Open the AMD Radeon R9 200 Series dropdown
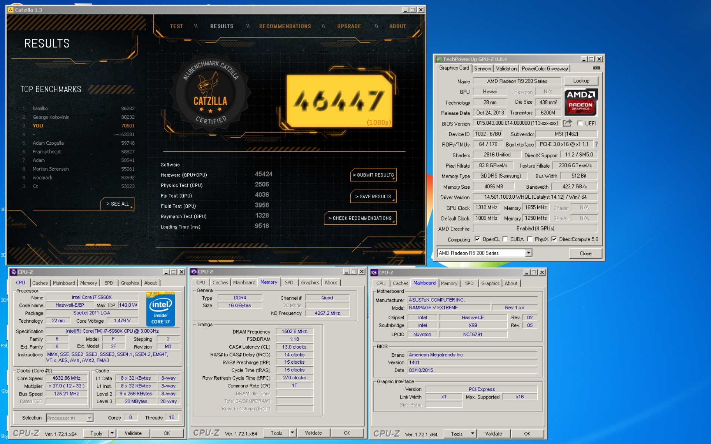711x444 pixels. (529, 253)
